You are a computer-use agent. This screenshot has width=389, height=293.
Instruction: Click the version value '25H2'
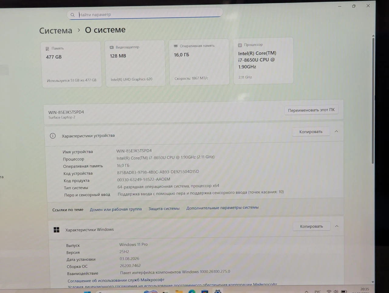point(124,252)
